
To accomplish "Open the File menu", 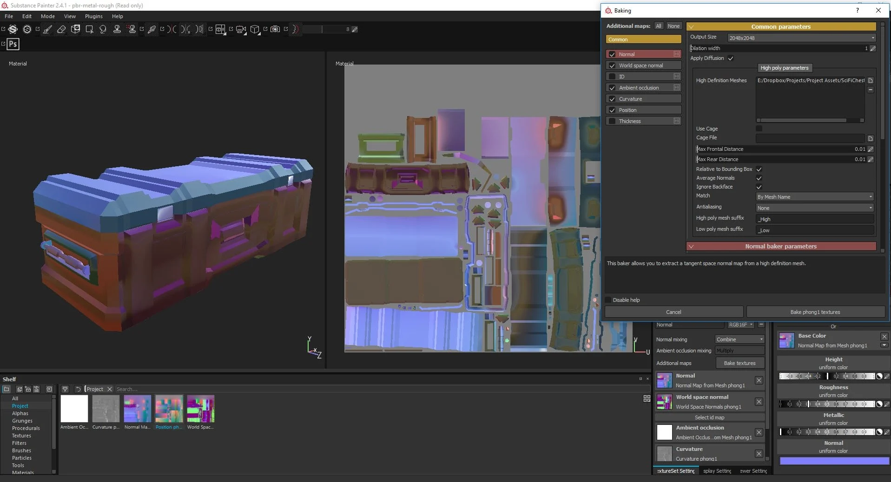I will tap(9, 16).
